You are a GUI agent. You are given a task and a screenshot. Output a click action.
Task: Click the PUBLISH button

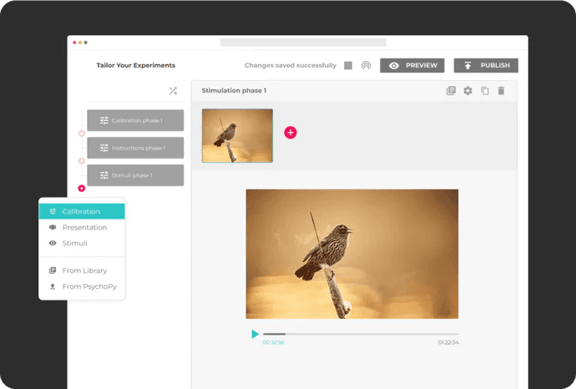[x=486, y=65]
